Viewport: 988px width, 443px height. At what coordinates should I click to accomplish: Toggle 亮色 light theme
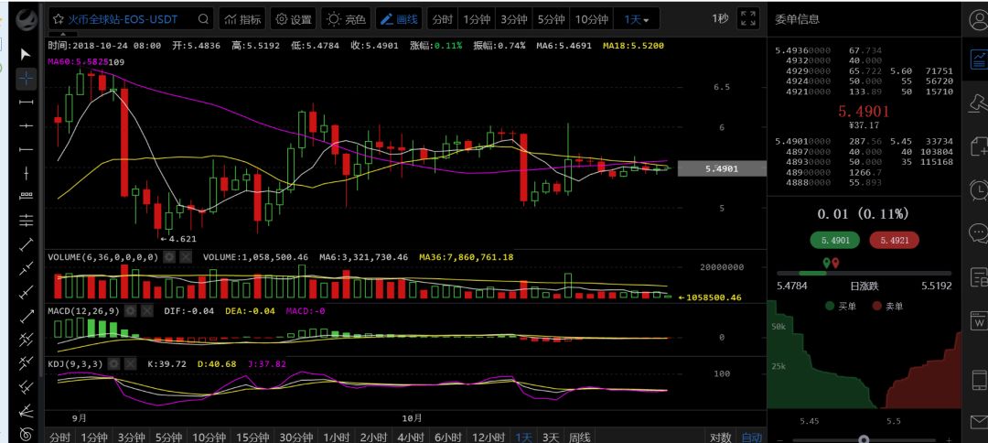[x=346, y=19]
